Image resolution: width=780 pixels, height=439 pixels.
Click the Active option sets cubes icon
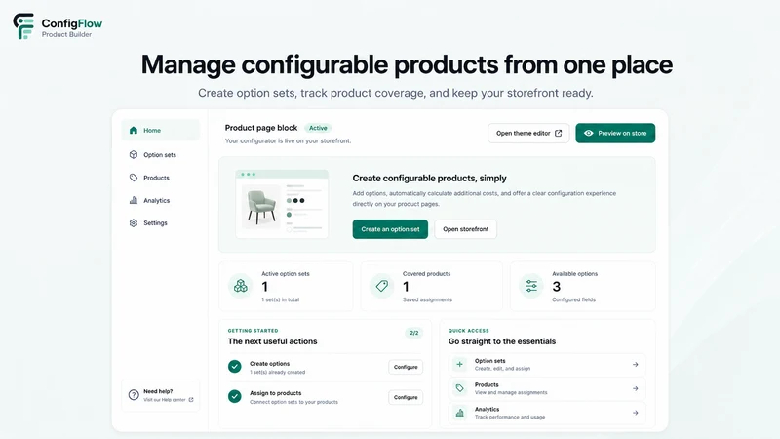pos(241,286)
